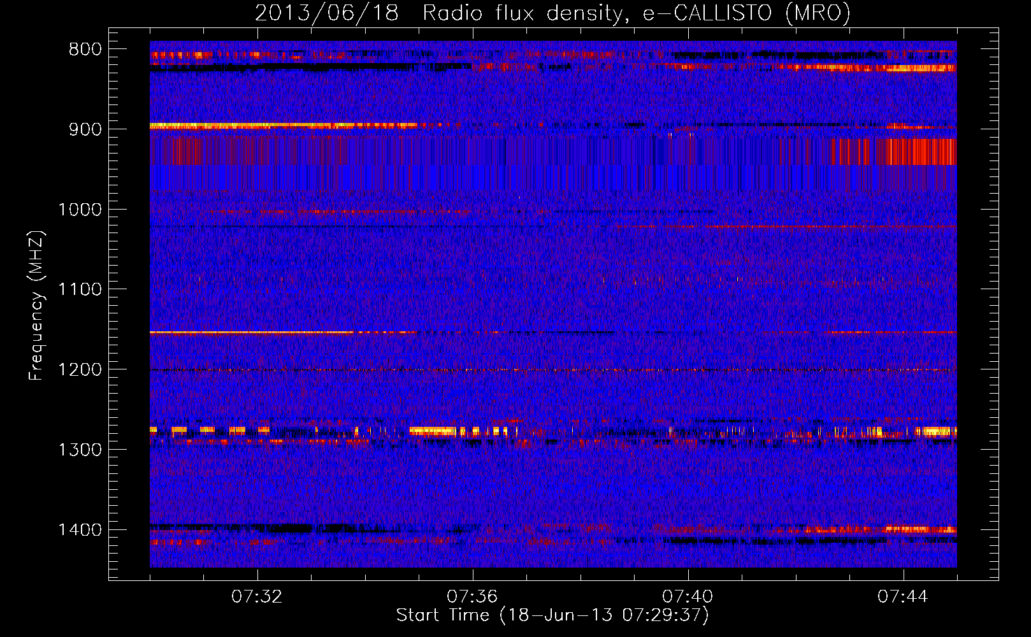The height and width of the screenshot is (637, 1031).
Task: Click the '1100' frequency axis label
Action: click(x=80, y=290)
